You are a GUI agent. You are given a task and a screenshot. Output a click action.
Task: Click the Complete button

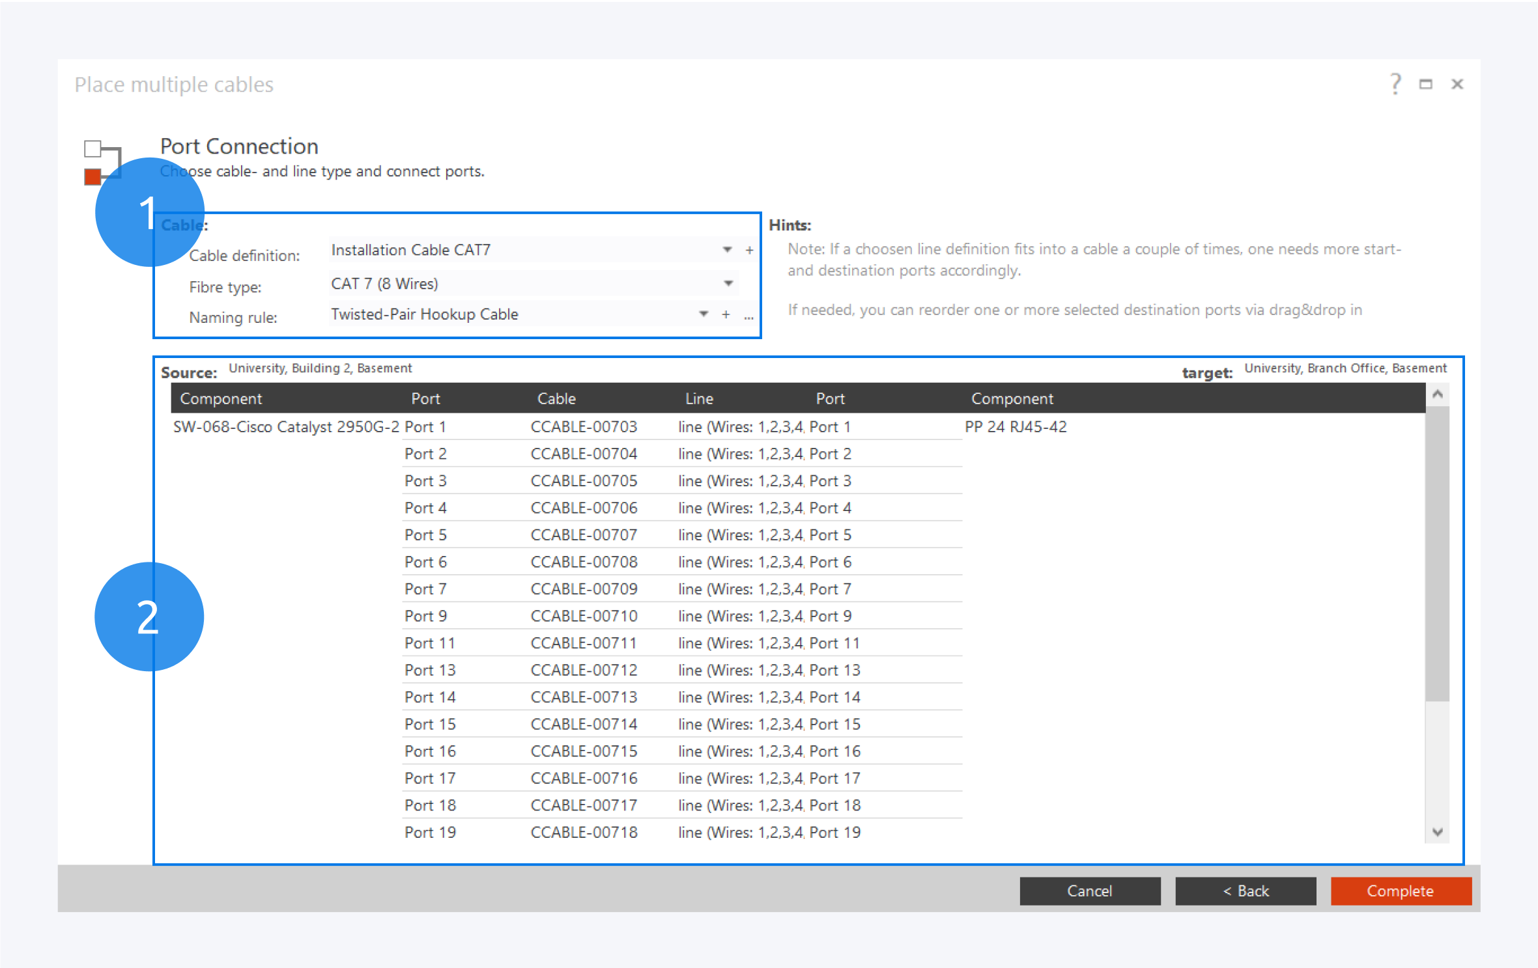point(1401,891)
